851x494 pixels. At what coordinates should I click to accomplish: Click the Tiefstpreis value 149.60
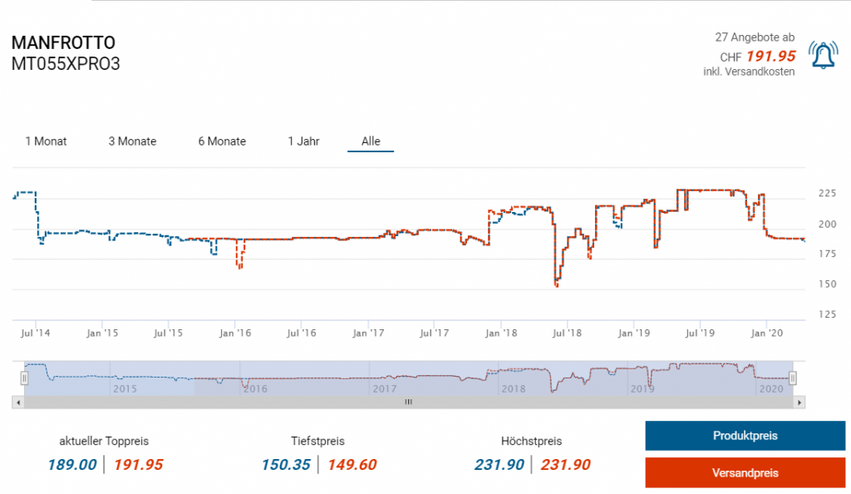coord(352,465)
